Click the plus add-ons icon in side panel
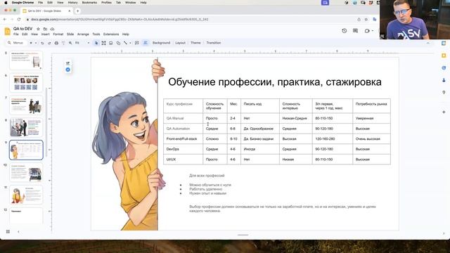 [444, 112]
